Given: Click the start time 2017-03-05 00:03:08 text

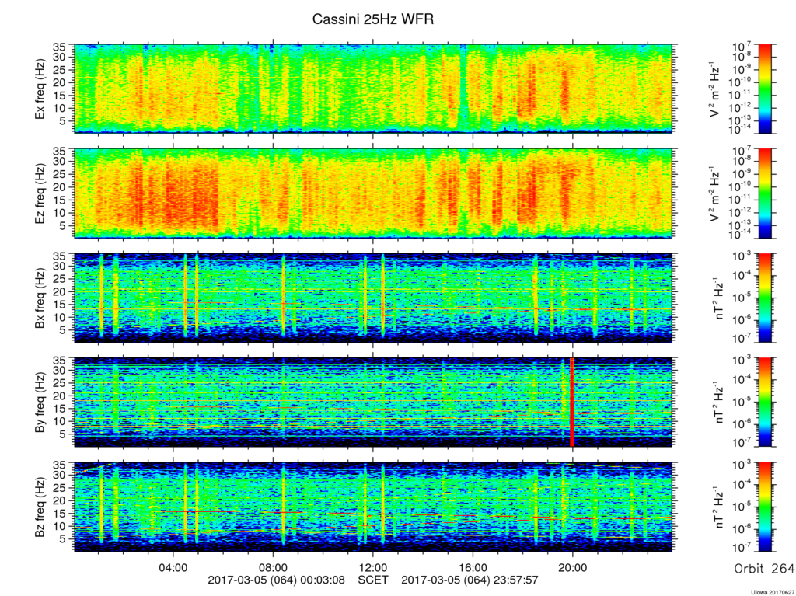Looking at the screenshot, I should tap(277, 579).
